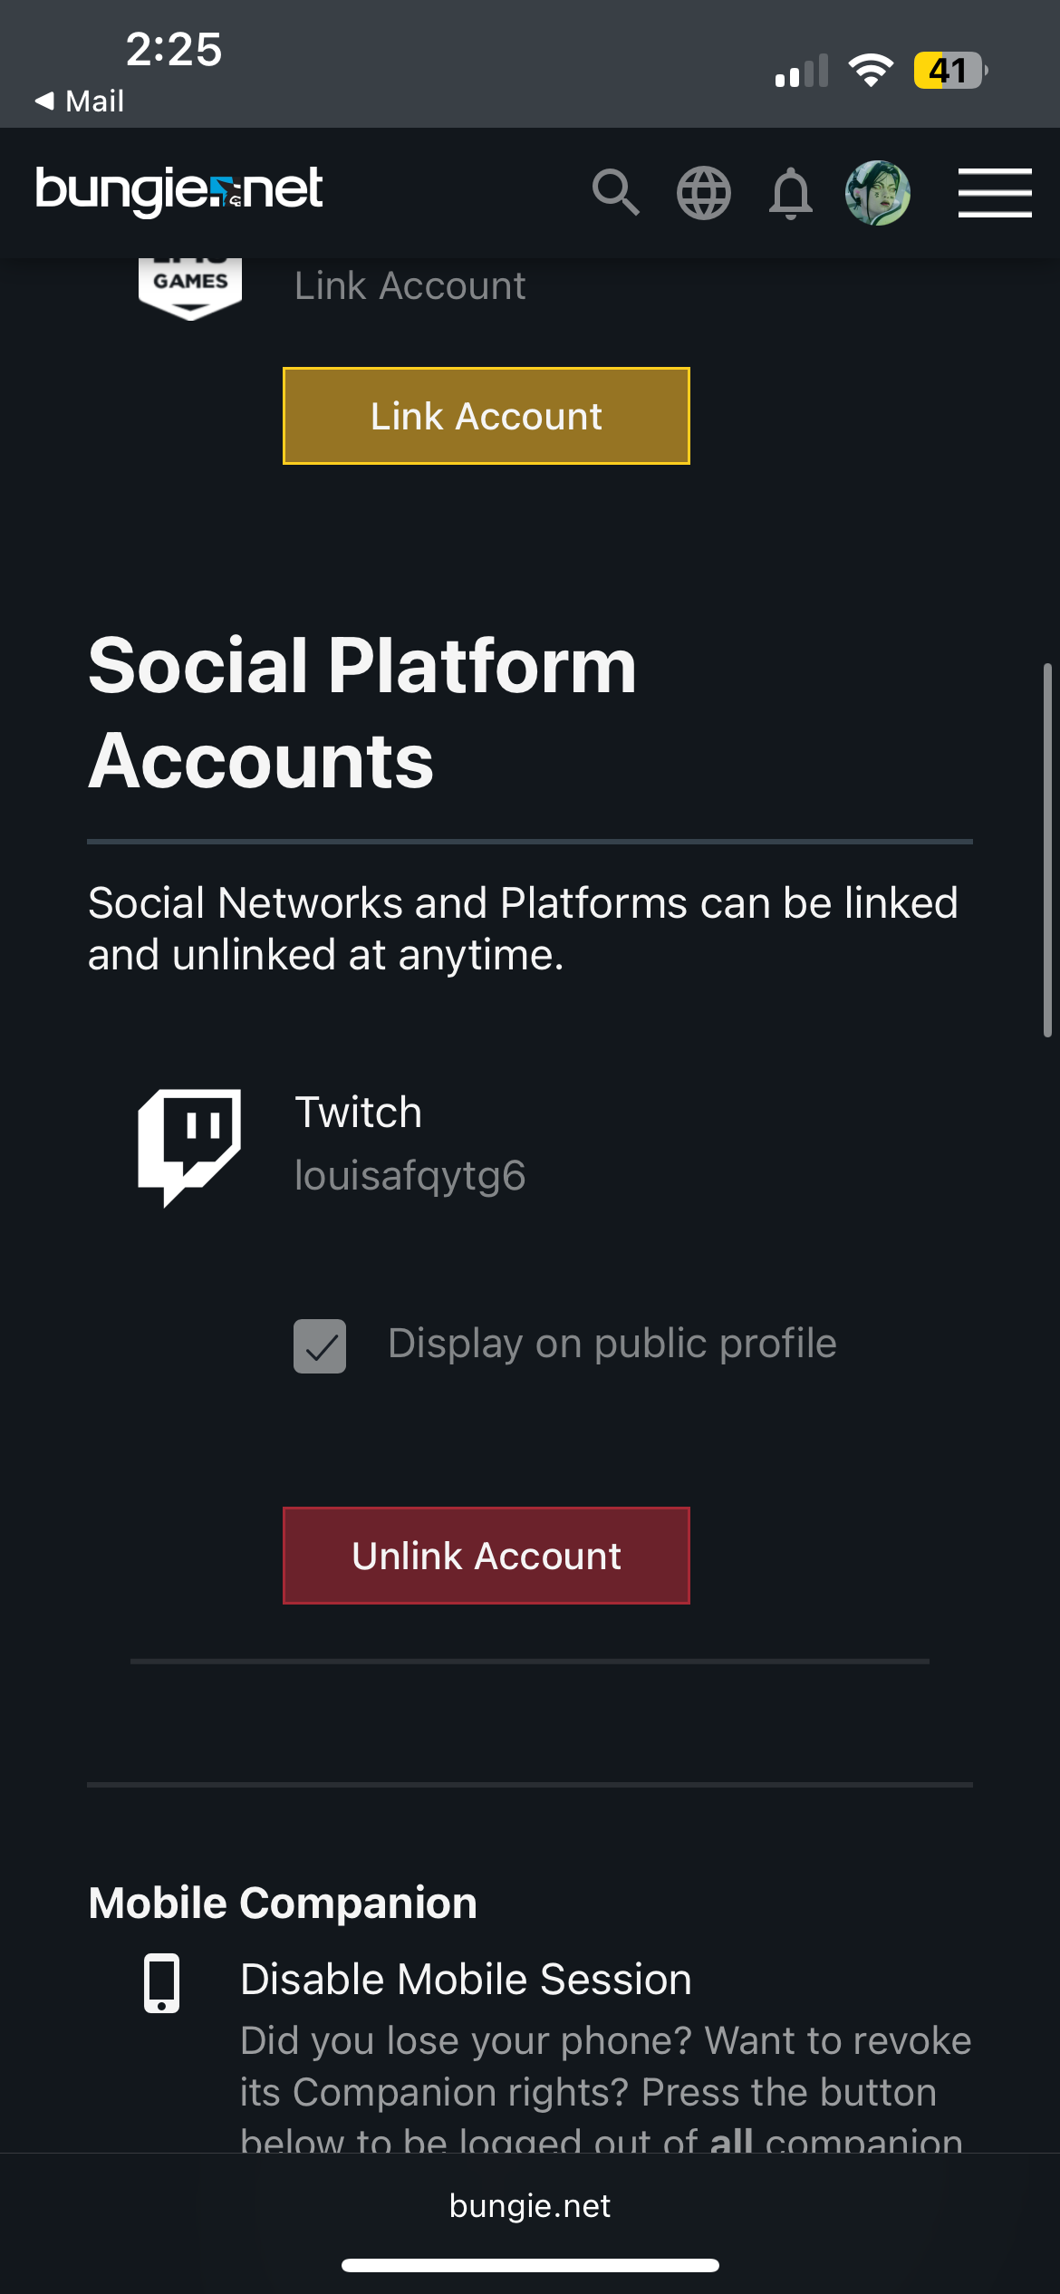
Task: Tap the mobile phone icon
Action: [x=162, y=1983]
